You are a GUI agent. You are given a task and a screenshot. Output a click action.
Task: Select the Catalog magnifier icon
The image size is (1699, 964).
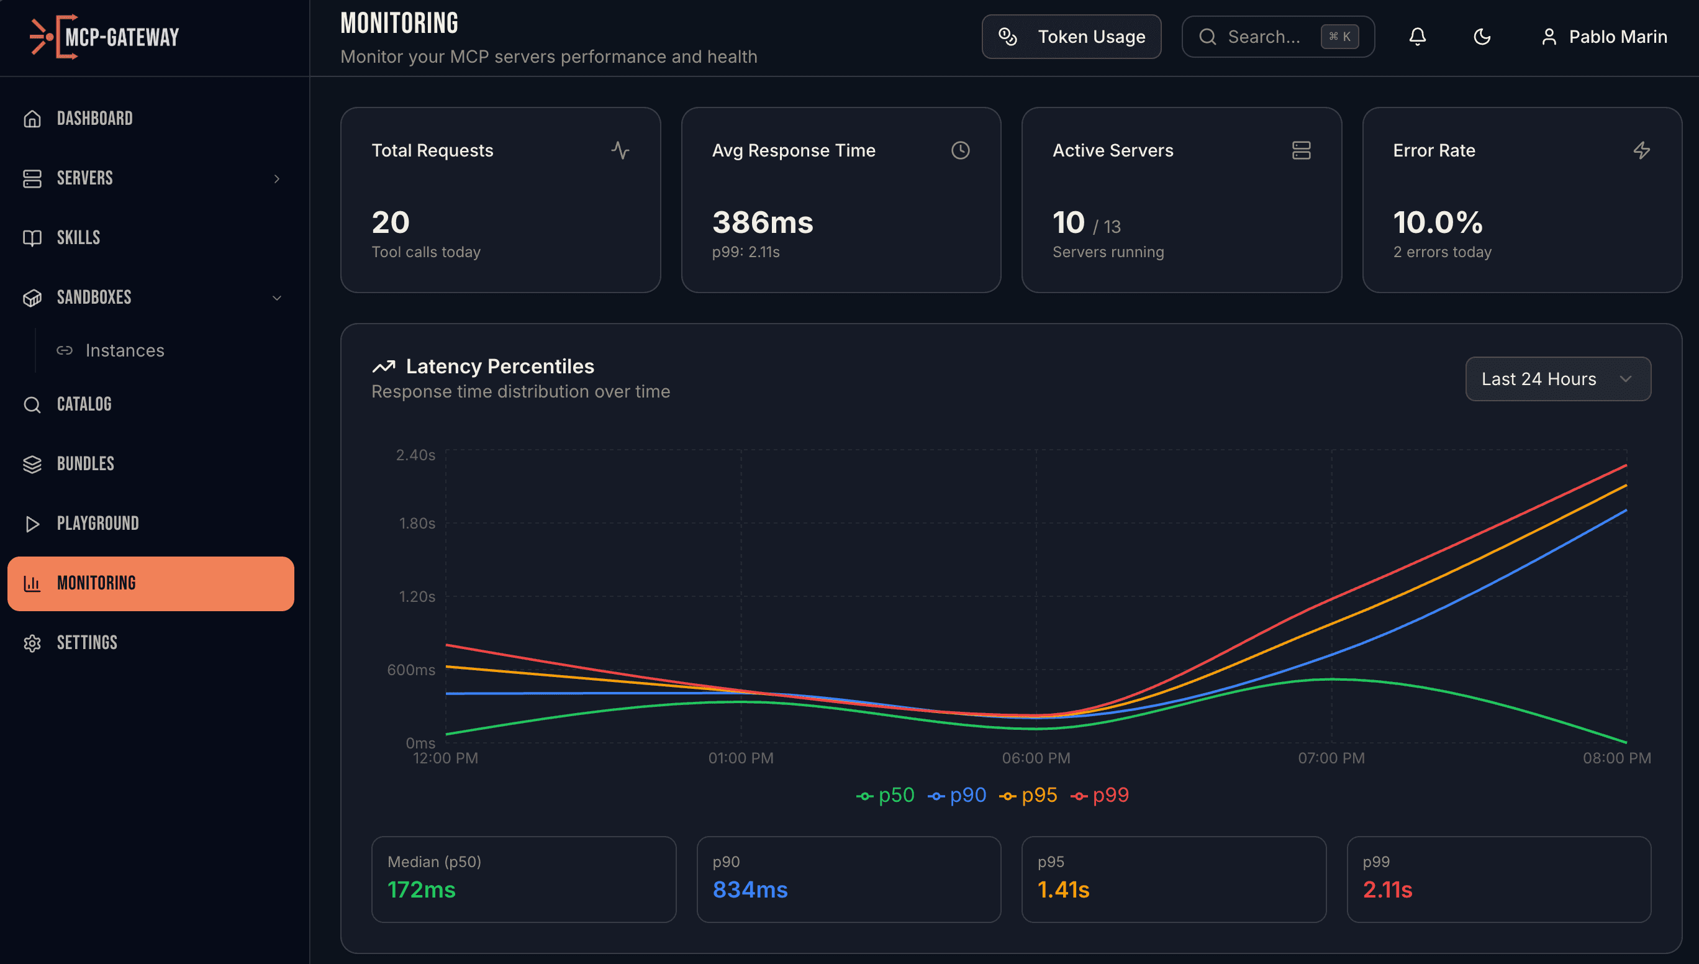tap(32, 404)
